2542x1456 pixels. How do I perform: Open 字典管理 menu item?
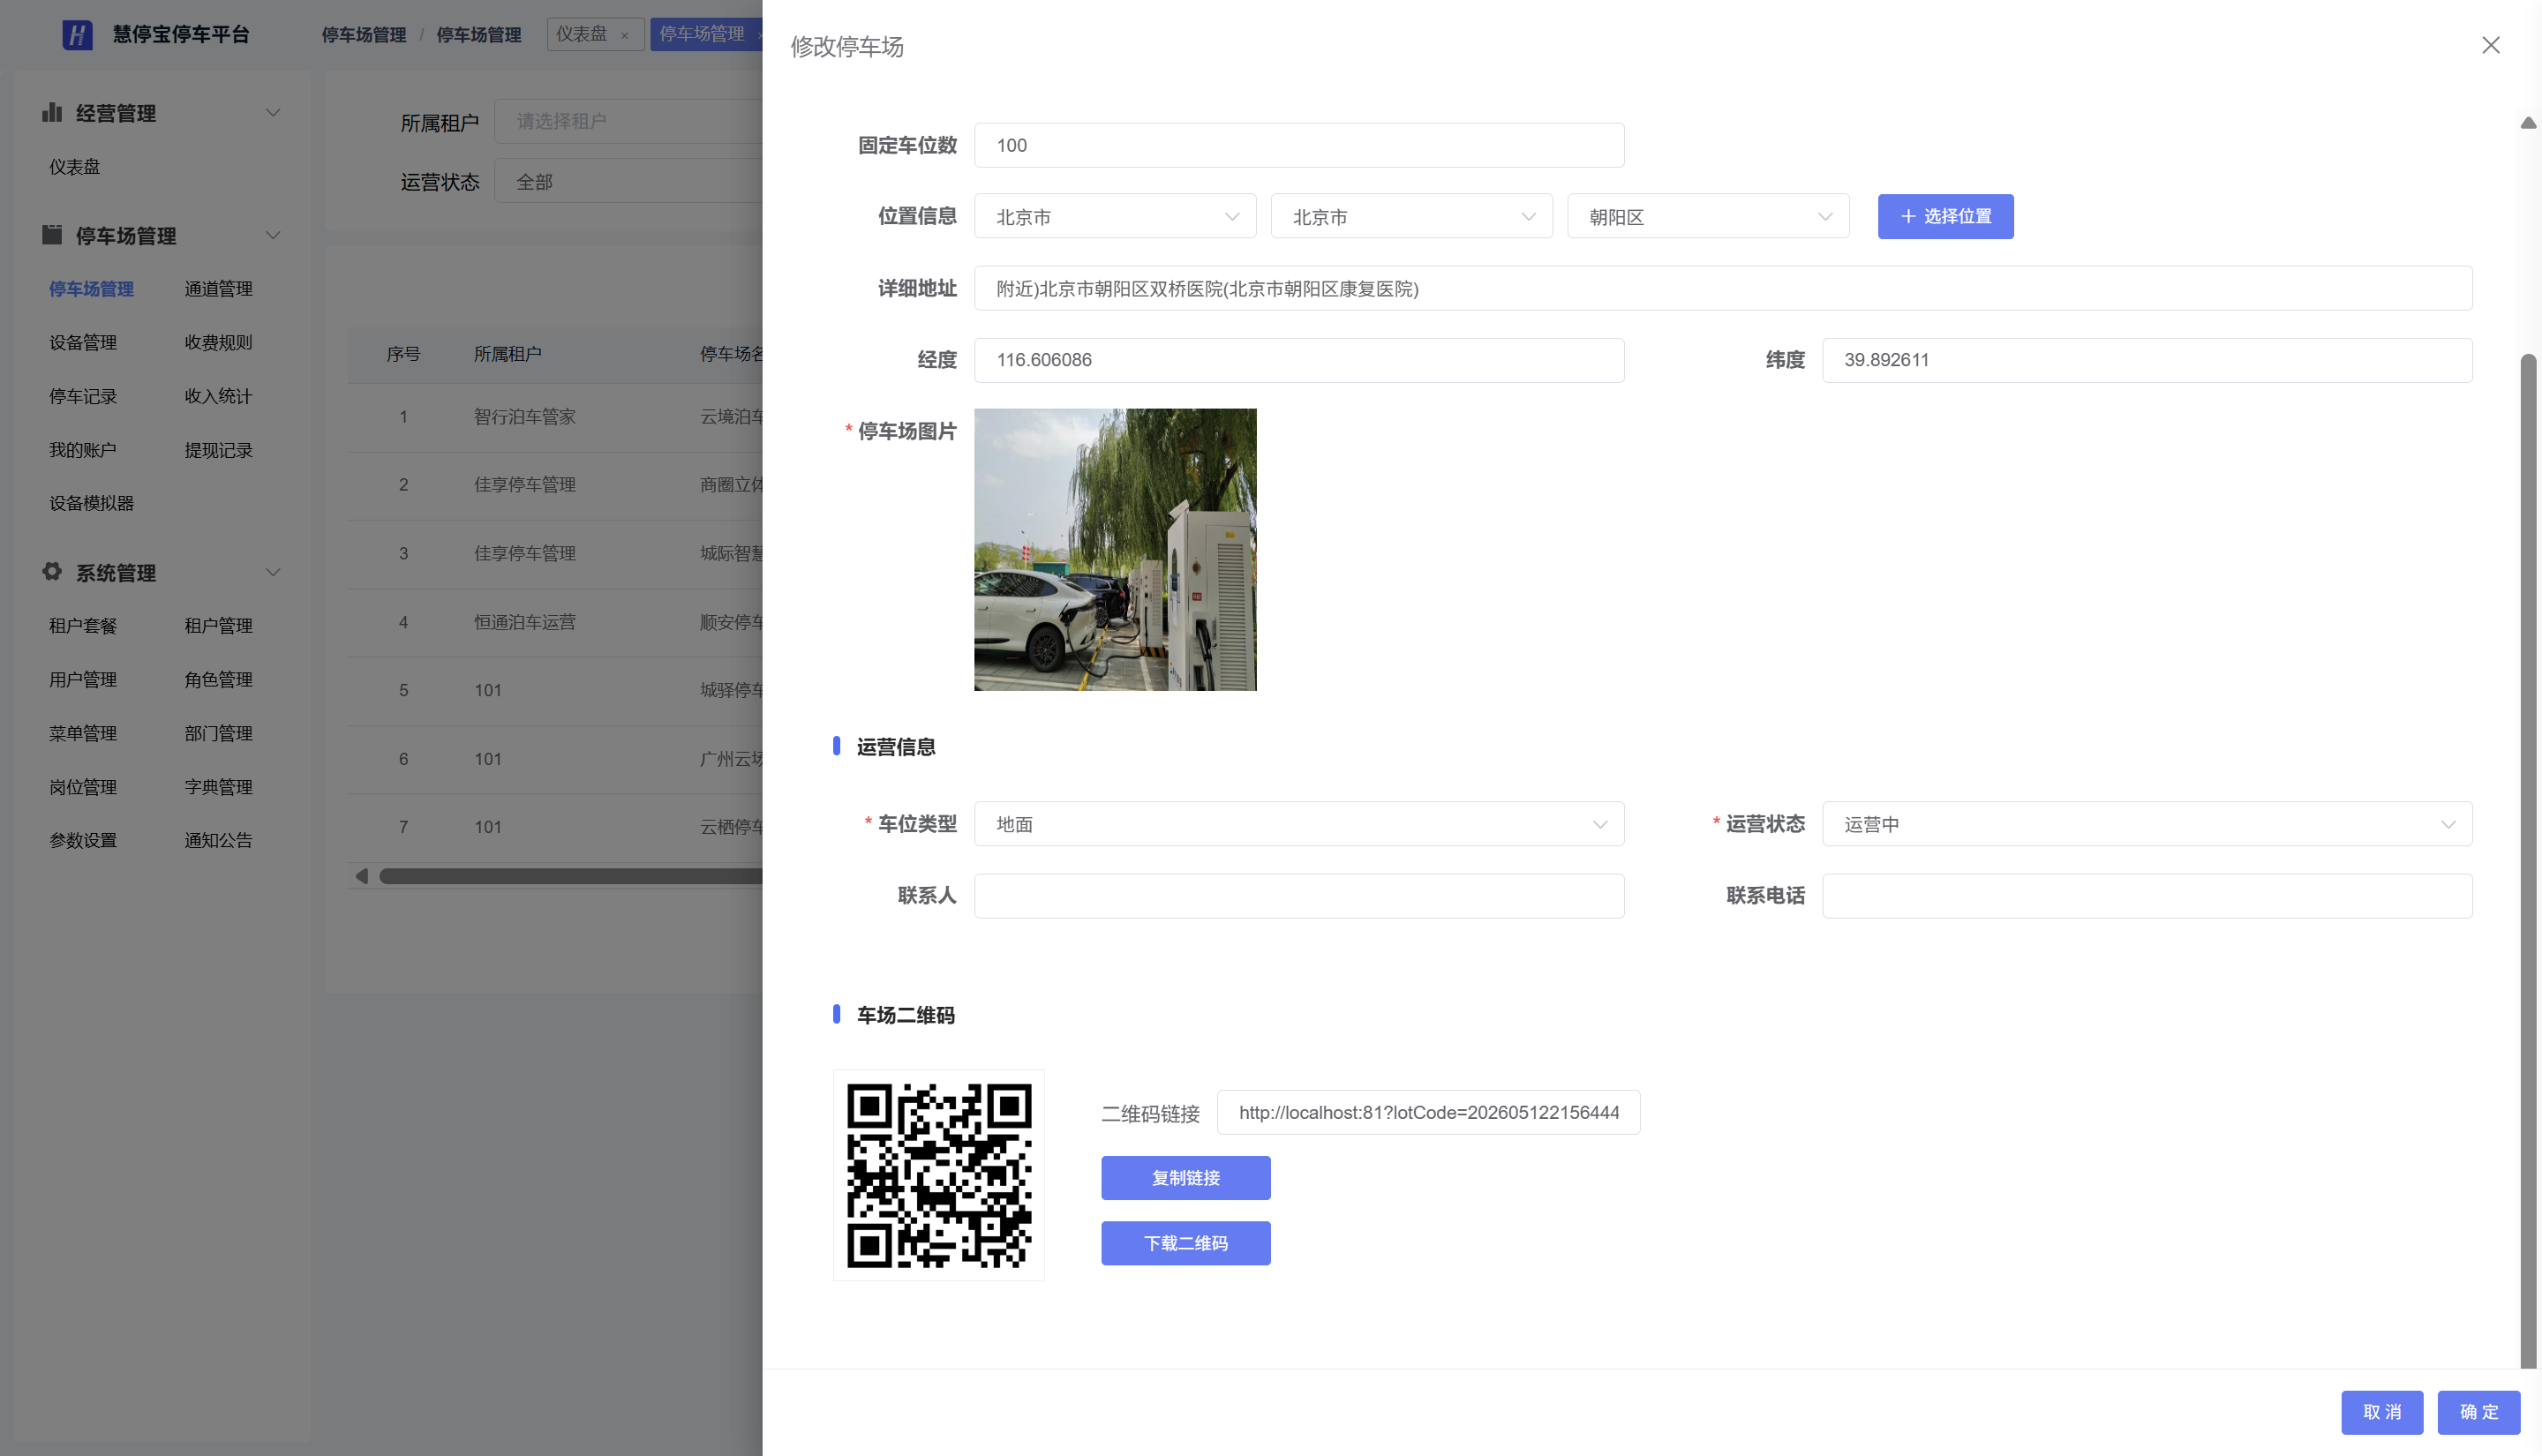tap(218, 787)
